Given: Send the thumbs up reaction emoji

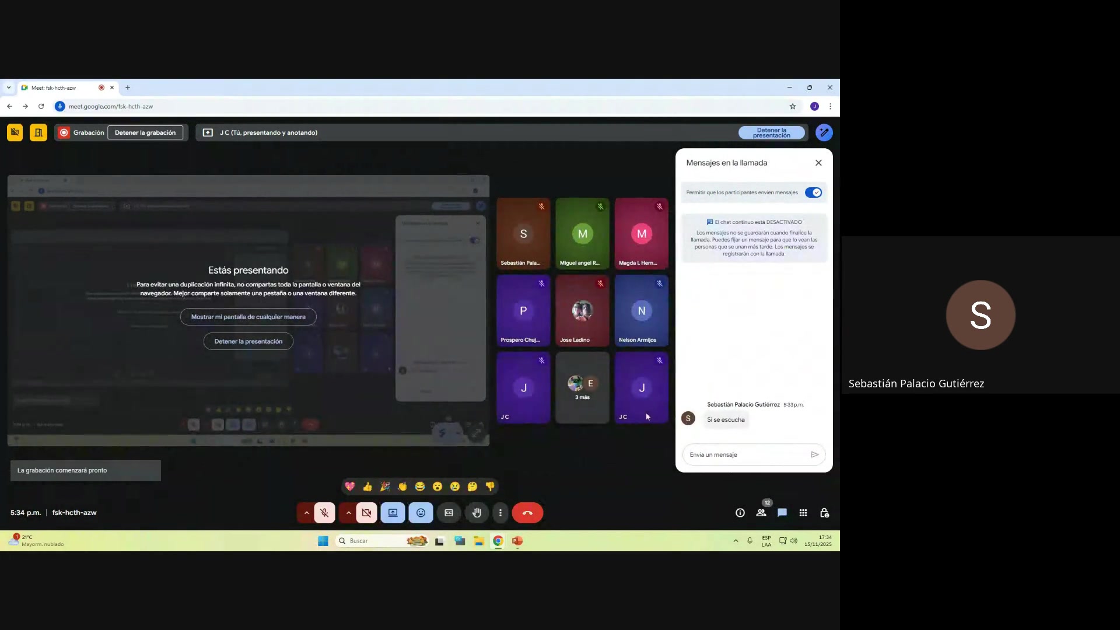Looking at the screenshot, I should [367, 487].
